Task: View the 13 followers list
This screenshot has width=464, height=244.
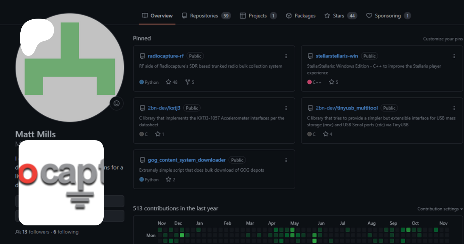Action: pyautogui.click(x=35, y=232)
